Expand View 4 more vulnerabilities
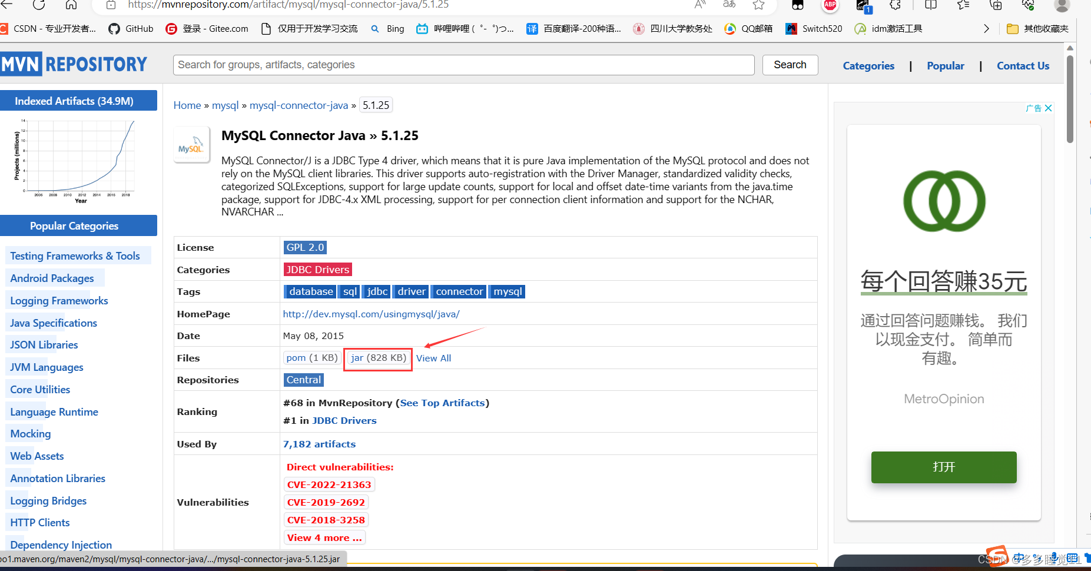Viewport: 1091px width, 571px height. click(324, 537)
